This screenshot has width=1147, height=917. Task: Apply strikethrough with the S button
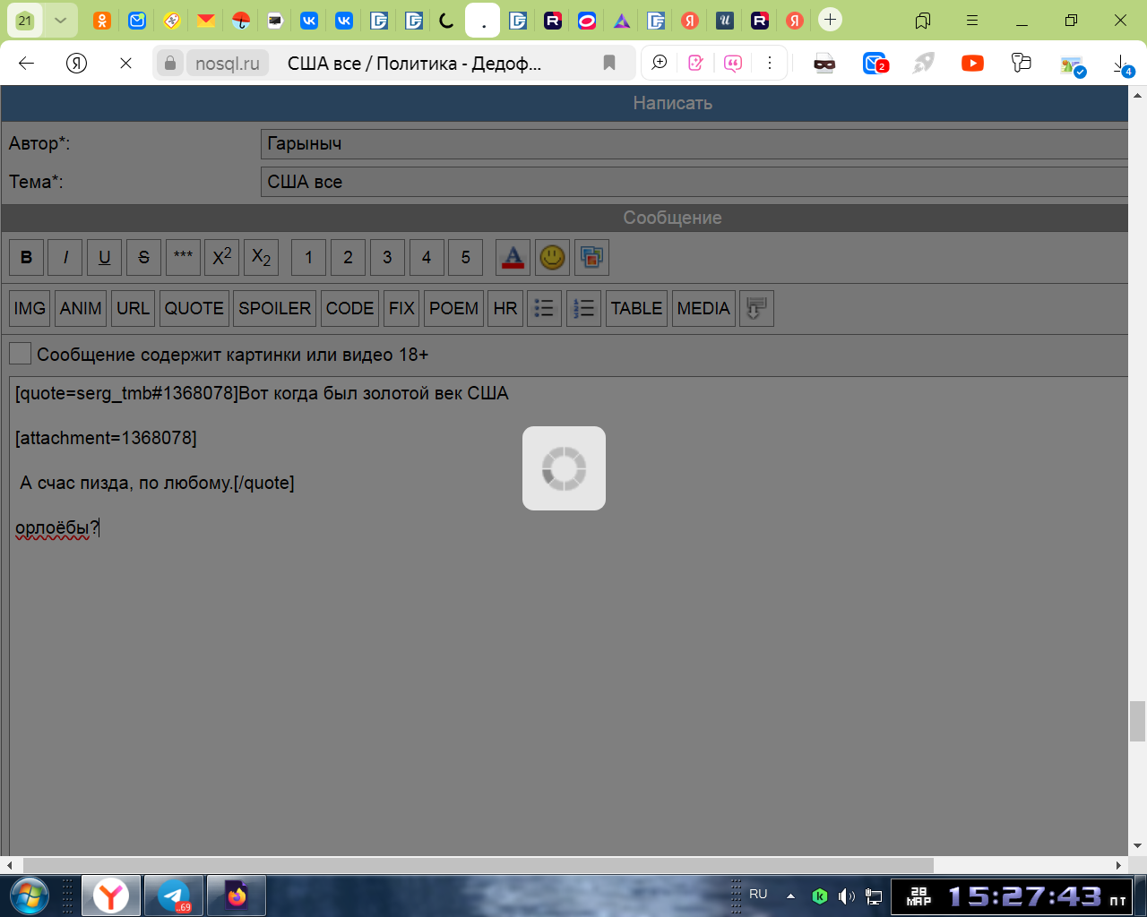click(143, 258)
